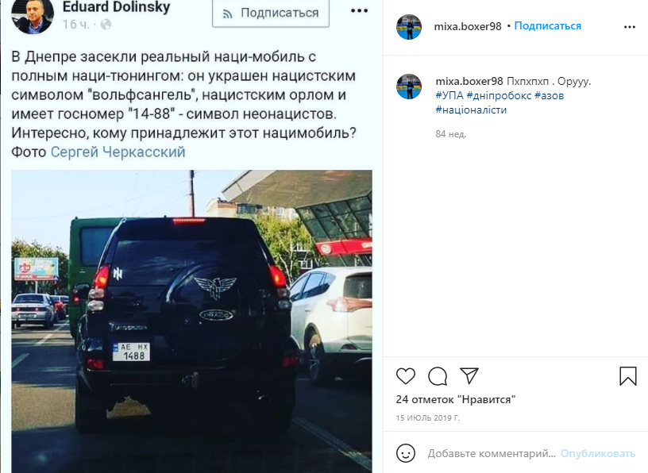Like the post with the heart icon
This screenshot has width=648, height=473.
pyautogui.click(x=406, y=376)
